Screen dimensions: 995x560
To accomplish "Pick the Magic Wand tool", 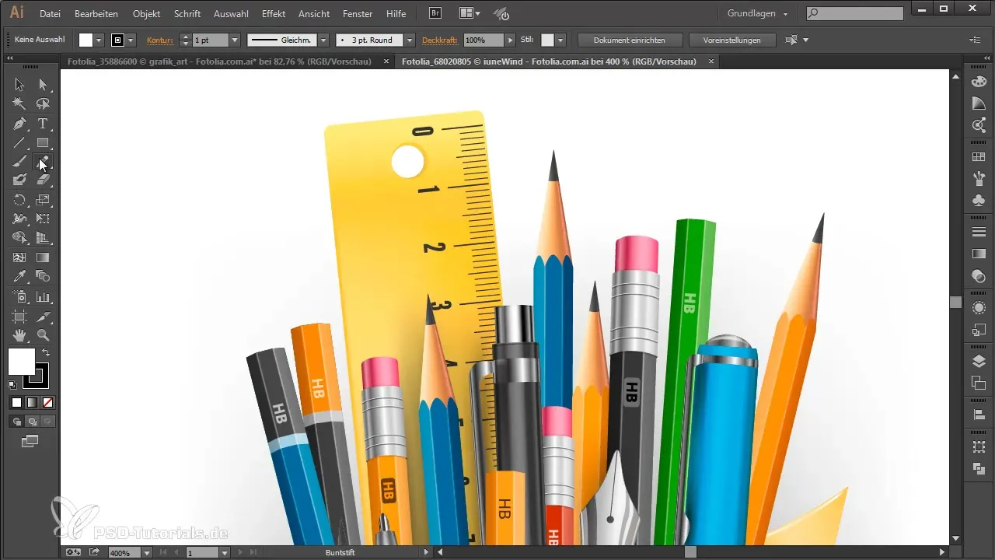I will (x=19, y=103).
